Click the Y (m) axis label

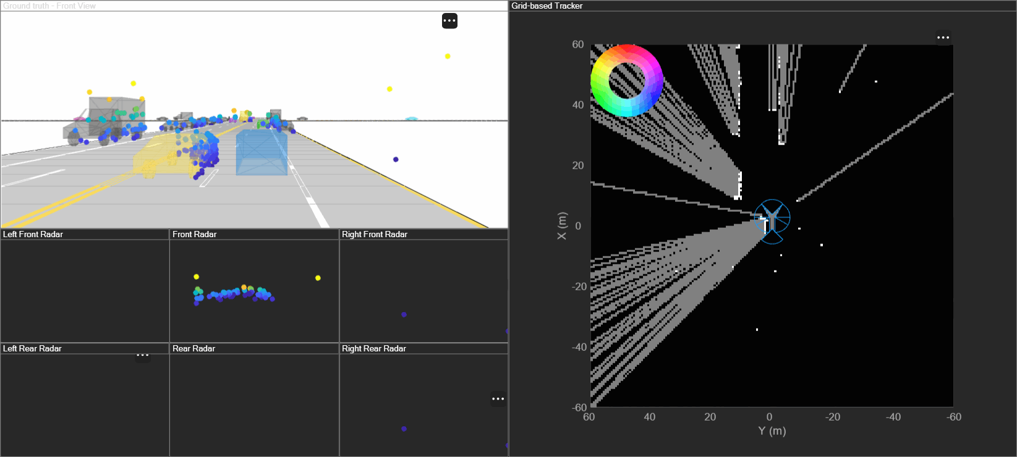pos(772,431)
